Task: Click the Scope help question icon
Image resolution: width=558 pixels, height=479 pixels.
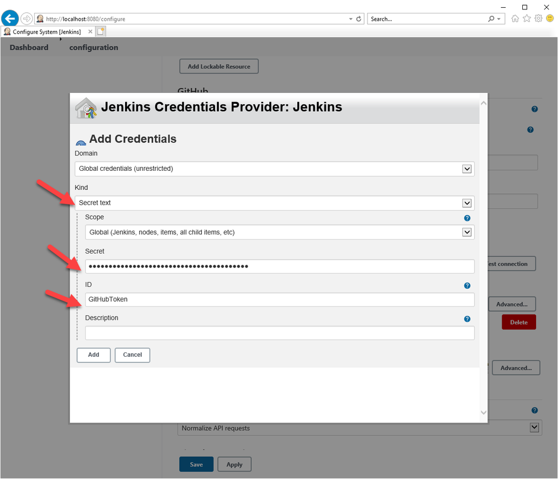Action: (x=468, y=218)
